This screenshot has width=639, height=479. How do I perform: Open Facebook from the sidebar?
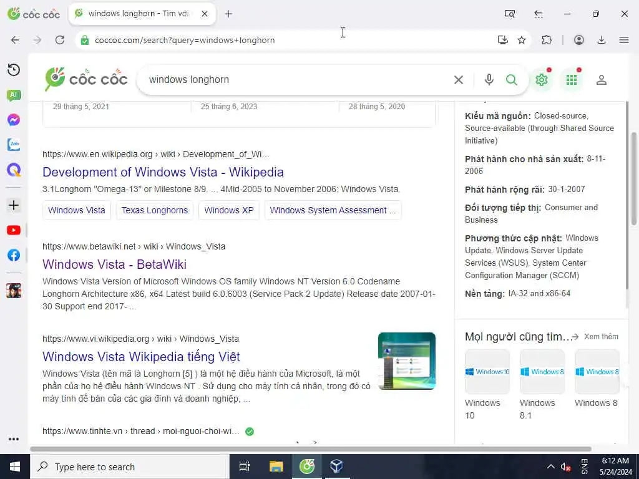pos(14,255)
